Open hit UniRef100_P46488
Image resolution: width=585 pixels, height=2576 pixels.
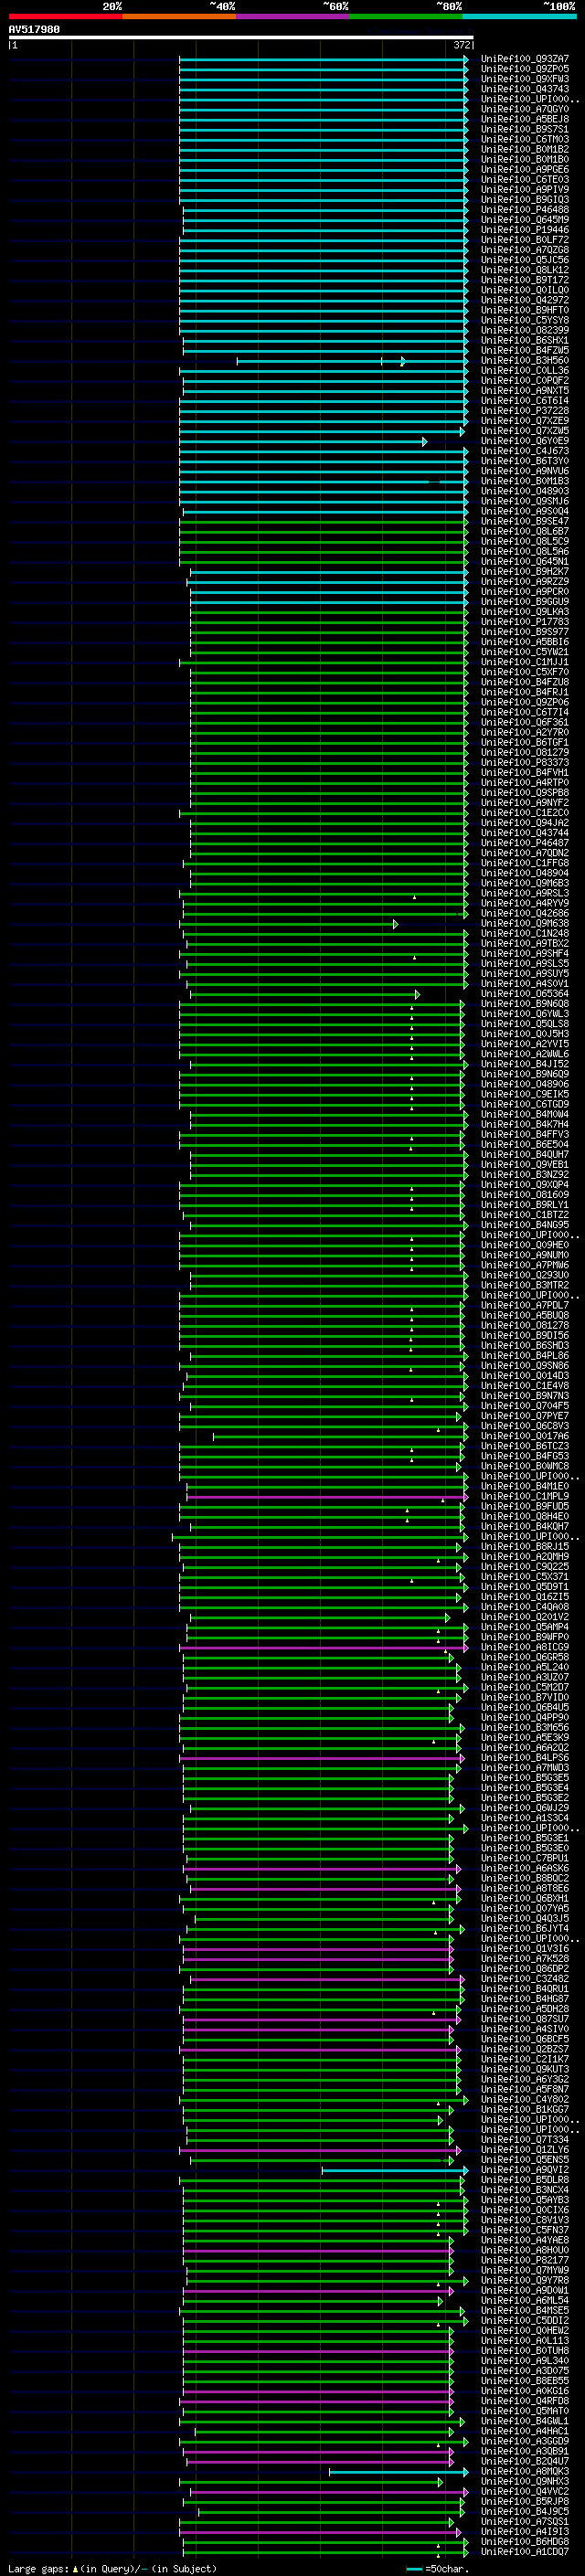click(525, 210)
